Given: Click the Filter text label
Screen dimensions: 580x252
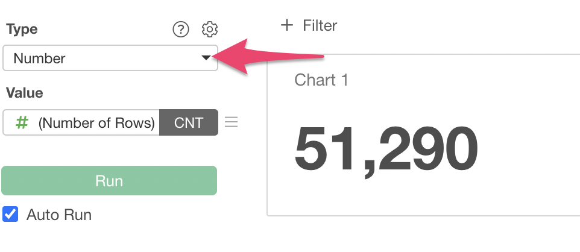Looking at the screenshot, I should (x=320, y=25).
